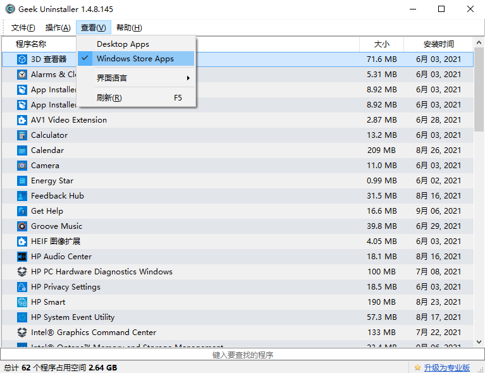Image resolution: width=485 pixels, height=373 pixels.
Task: Close the open 查看(V) menu
Action: (x=94, y=28)
